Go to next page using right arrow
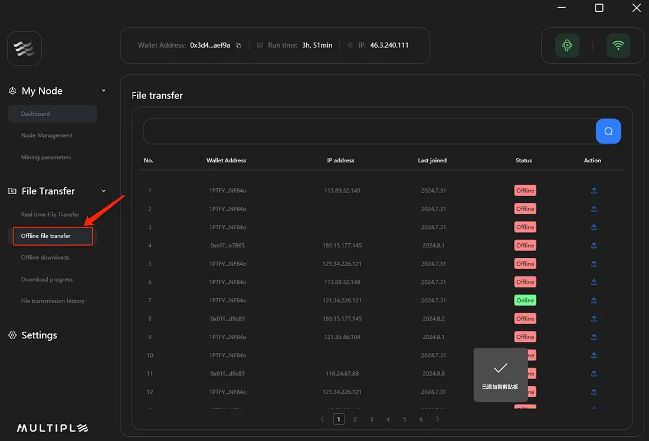The image size is (649, 441). point(437,419)
